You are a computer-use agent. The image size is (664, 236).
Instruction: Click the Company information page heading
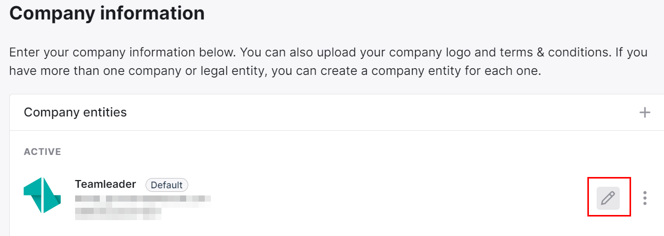point(107,12)
